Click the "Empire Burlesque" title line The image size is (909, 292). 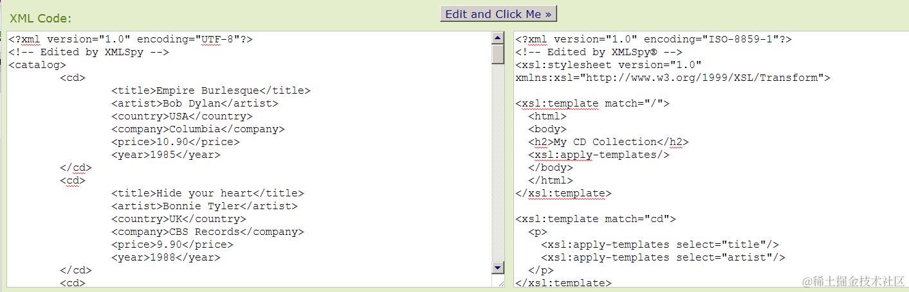point(210,90)
